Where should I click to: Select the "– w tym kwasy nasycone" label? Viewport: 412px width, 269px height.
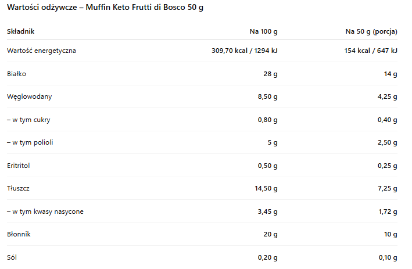(45, 211)
